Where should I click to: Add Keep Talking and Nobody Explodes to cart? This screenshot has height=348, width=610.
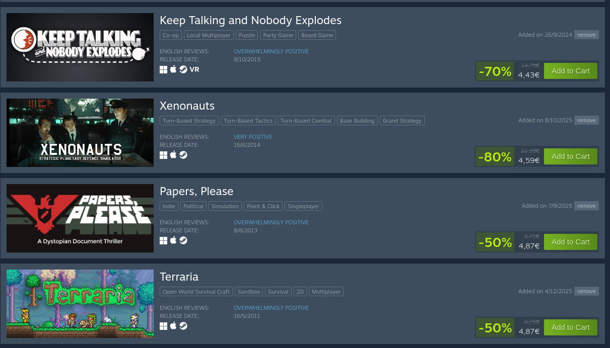pos(571,71)
